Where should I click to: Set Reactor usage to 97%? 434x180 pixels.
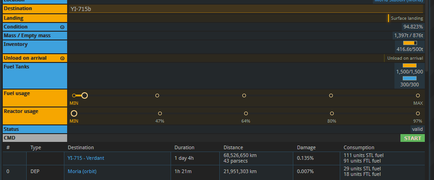coord(418,113)
